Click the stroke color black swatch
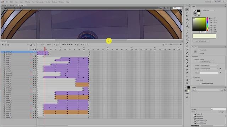Viewport: 227px width, 127px height. click(x=199, y=11)
